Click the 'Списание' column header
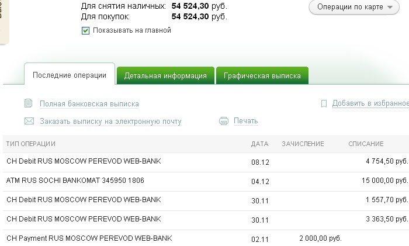The height and width of the screenshot is (246, 409). pyautogui.click(x=366, y=144)
